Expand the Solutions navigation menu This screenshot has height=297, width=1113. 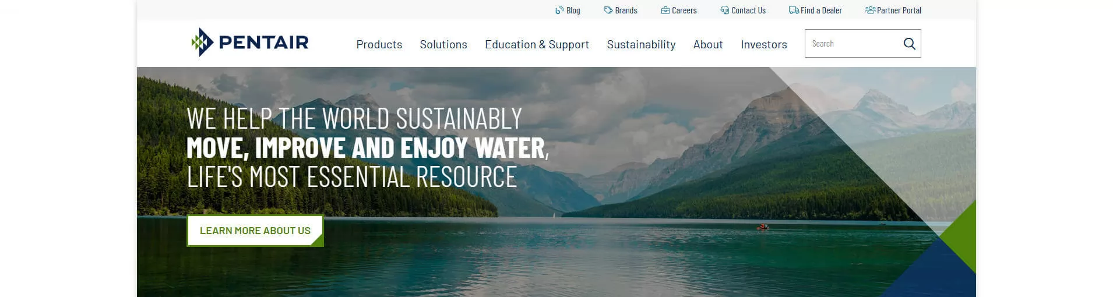(443, 44)
